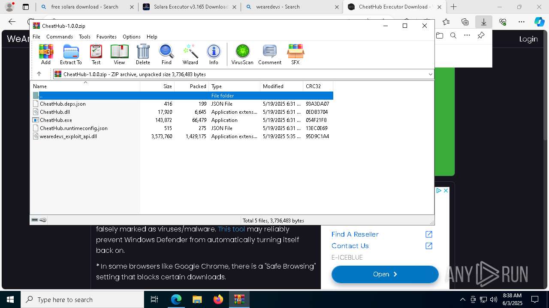Image resolution: width=549 pixels, height=308 pixels.
Task: Open Extract To in WinRAR toolbar
Action: [71, 54]
